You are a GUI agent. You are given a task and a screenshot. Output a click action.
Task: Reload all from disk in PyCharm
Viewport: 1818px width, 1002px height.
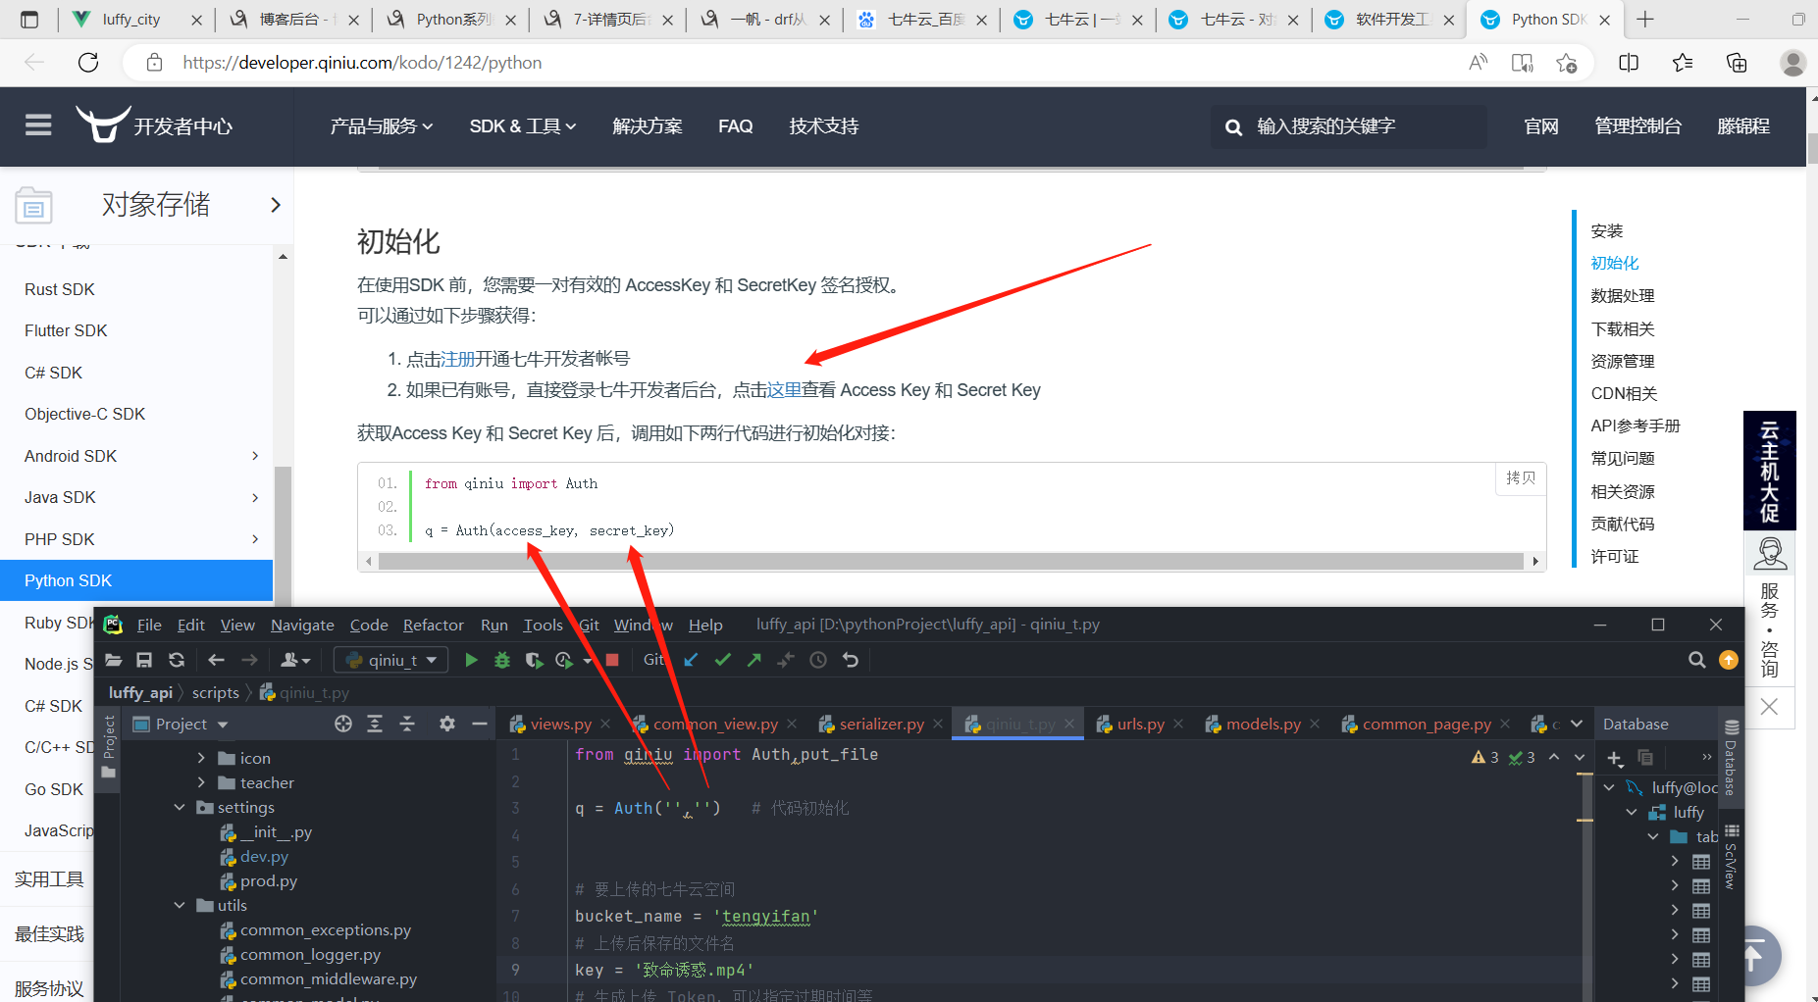177,660
